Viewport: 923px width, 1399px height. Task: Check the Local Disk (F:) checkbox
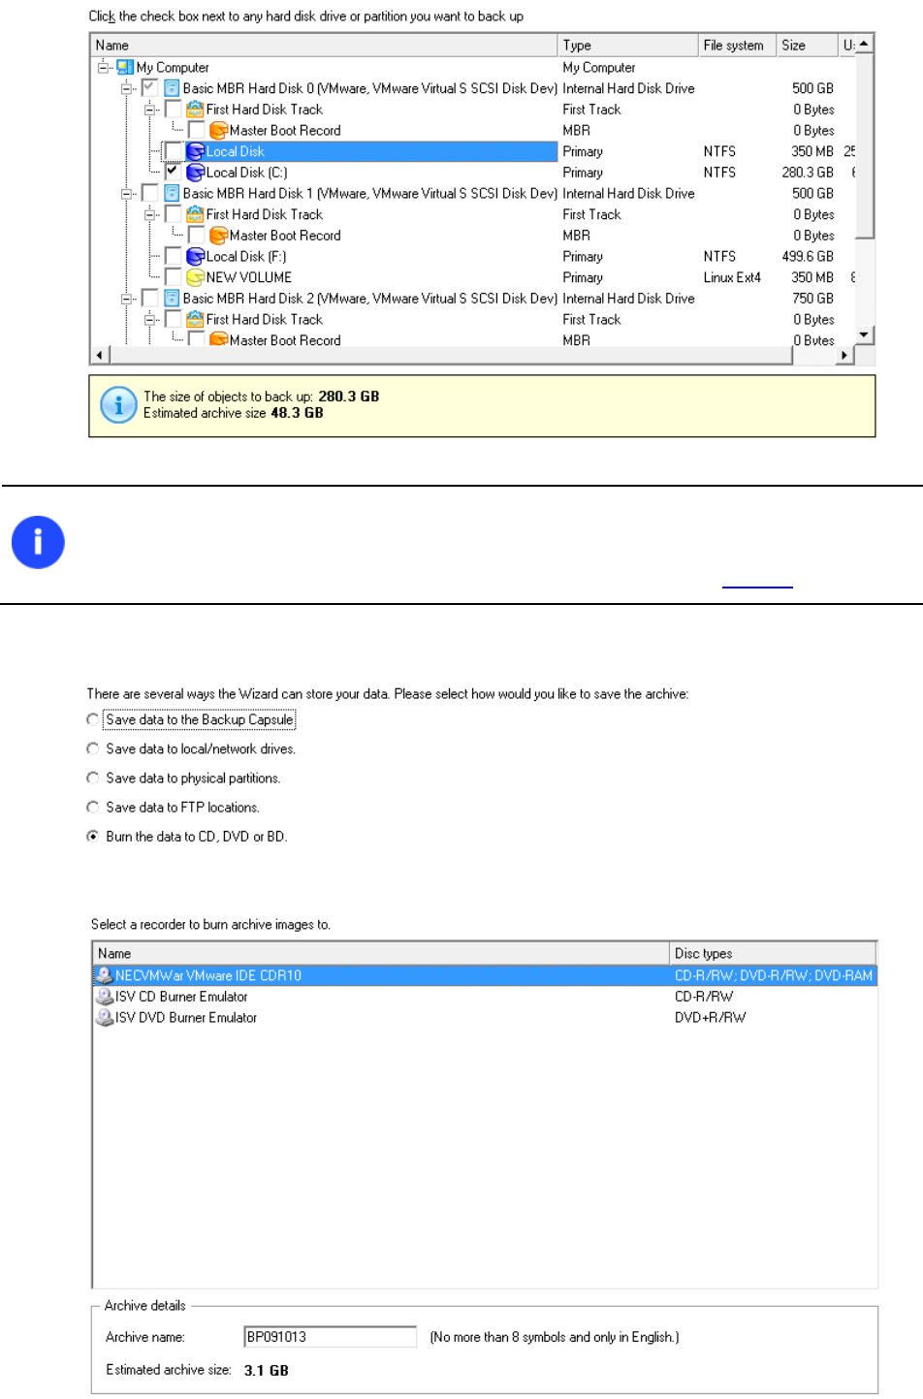pos(173,256)
